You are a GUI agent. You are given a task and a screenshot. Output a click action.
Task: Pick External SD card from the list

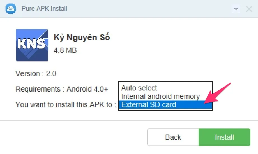(165, 105)
